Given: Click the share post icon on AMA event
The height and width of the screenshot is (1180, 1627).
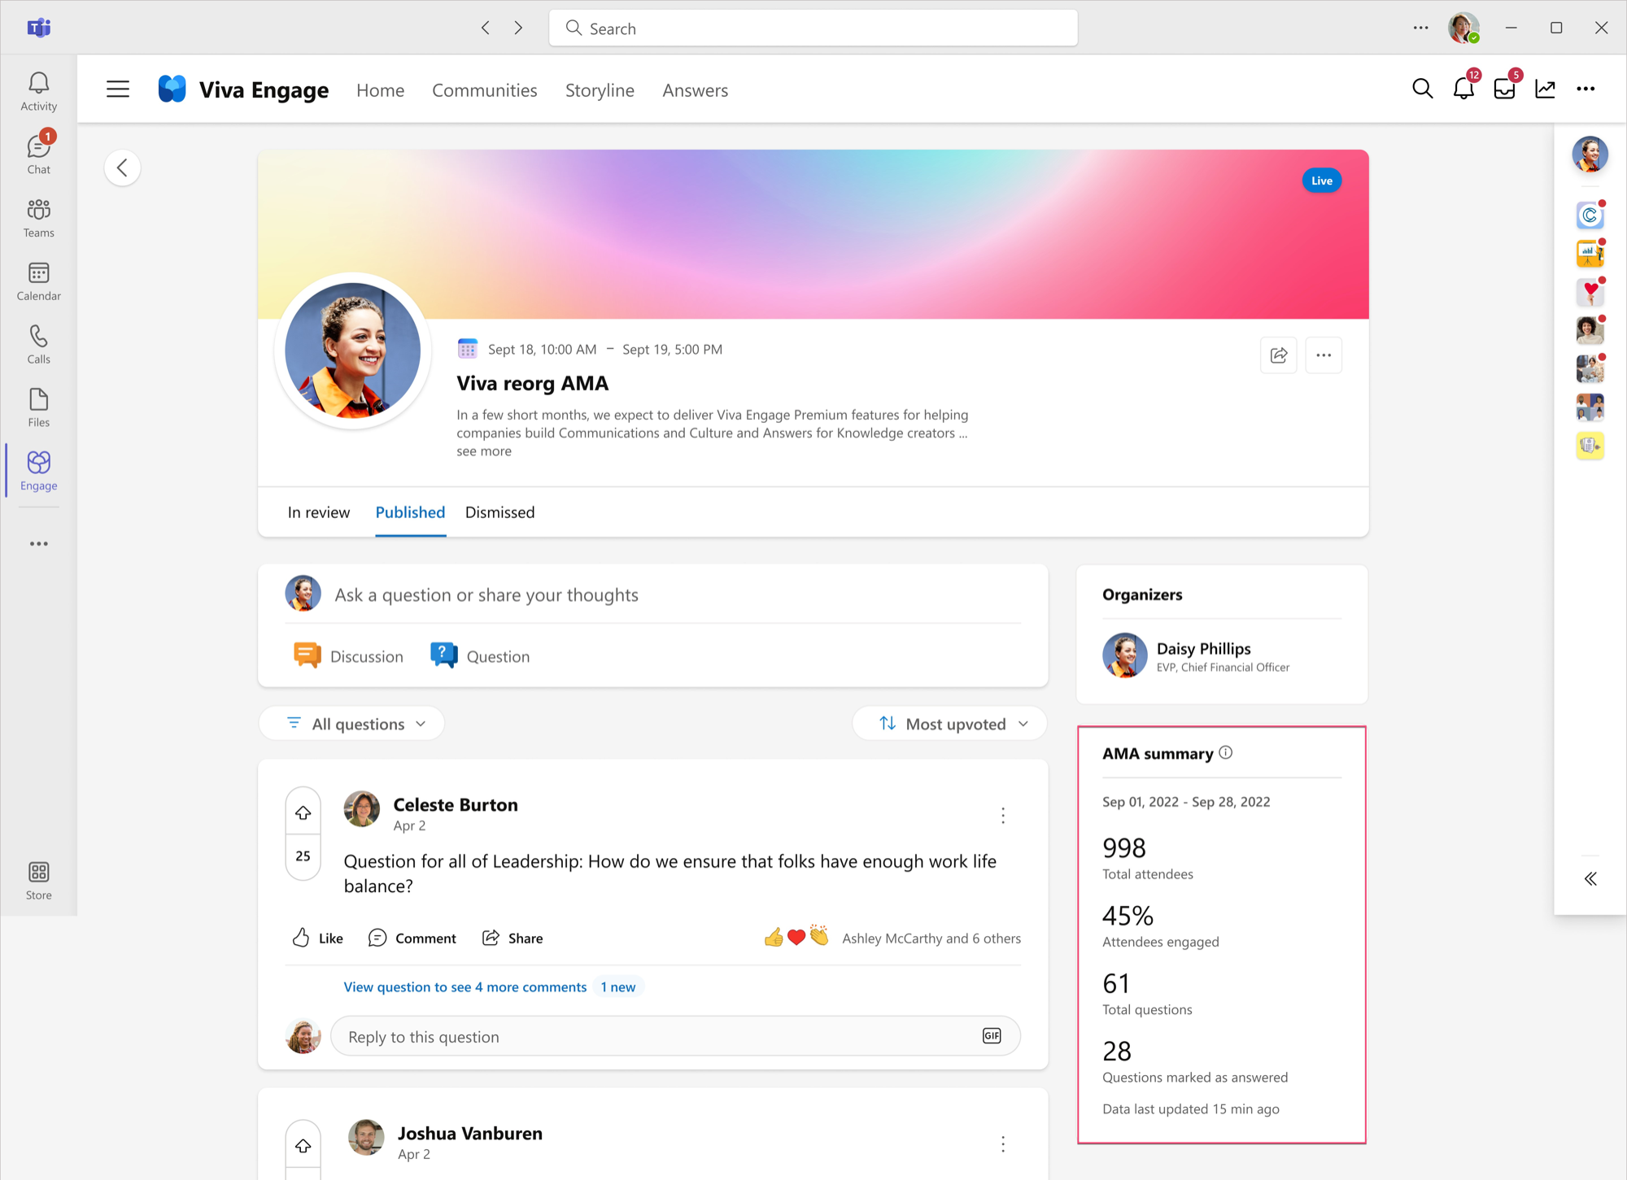Looking at the screenshot, I should pyautogui.click(x=1278, y=355).
